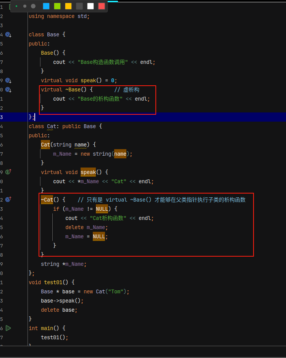The height and width of the screenshot is (358, 286).
Task: Pick the green annotation color swatch
Action: coord(57,6)
